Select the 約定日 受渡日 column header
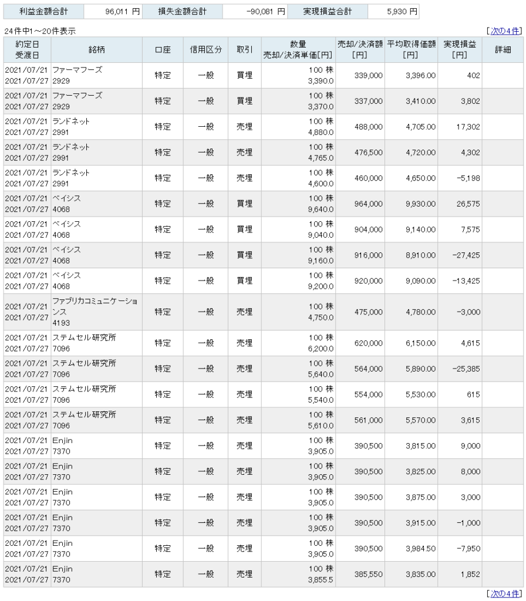The height and width of the screenshot is (601, 526). pyautogui.click(x=27, y=50)
